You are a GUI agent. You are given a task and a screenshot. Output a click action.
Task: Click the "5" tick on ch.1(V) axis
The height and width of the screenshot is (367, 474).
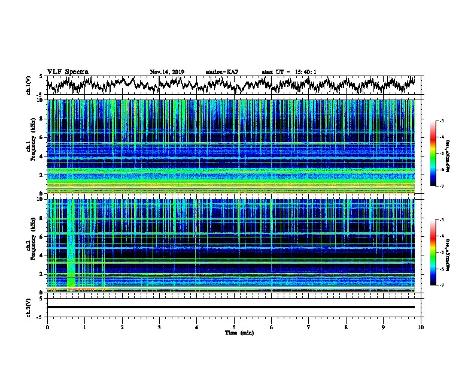coord(41,76)
